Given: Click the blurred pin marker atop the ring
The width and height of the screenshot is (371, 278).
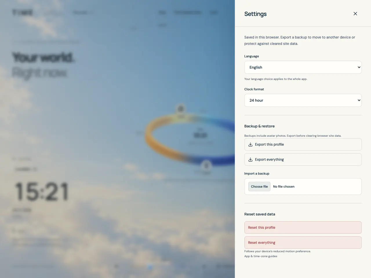Looking at the screenshot, I should pyautogui.click(x=181, y=109).
